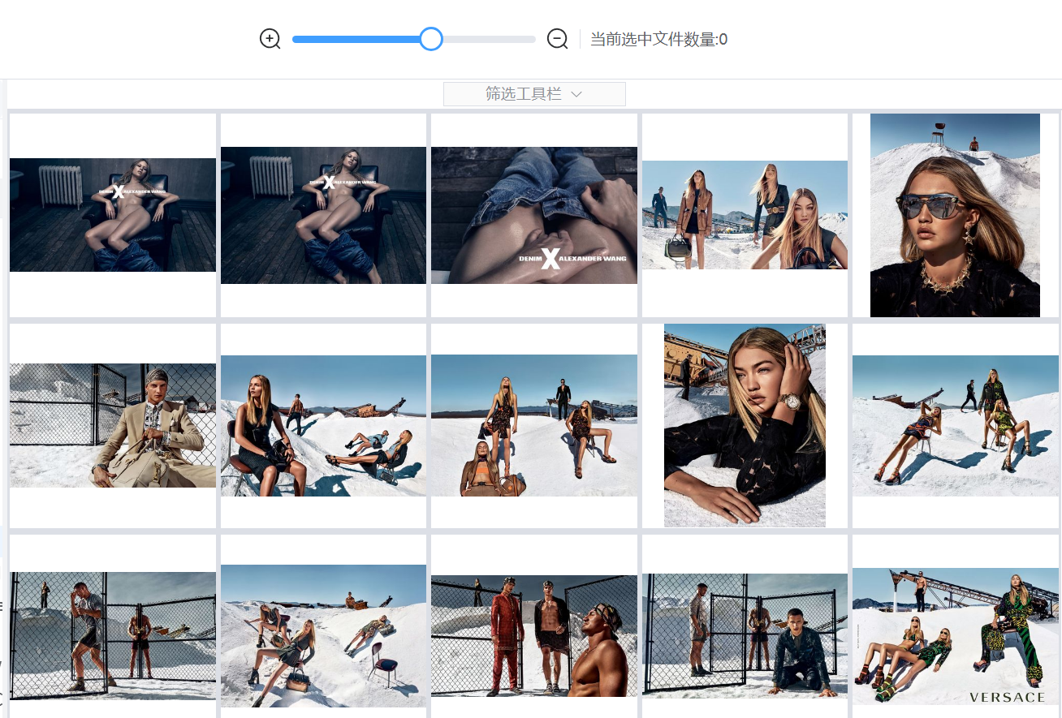Click the blue thumbnail size slider handle
This screenshot has width=1062, height=718.
pos(431,39)
